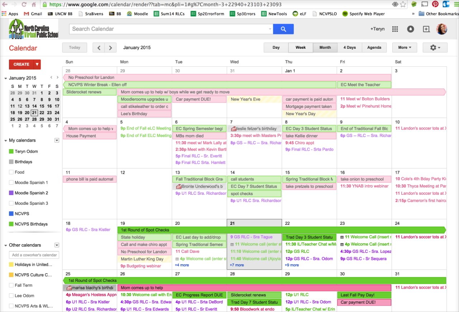The width and height of the screenshot is (459, 312).
Task: Switch to the Week view tab
Action: 301,47
